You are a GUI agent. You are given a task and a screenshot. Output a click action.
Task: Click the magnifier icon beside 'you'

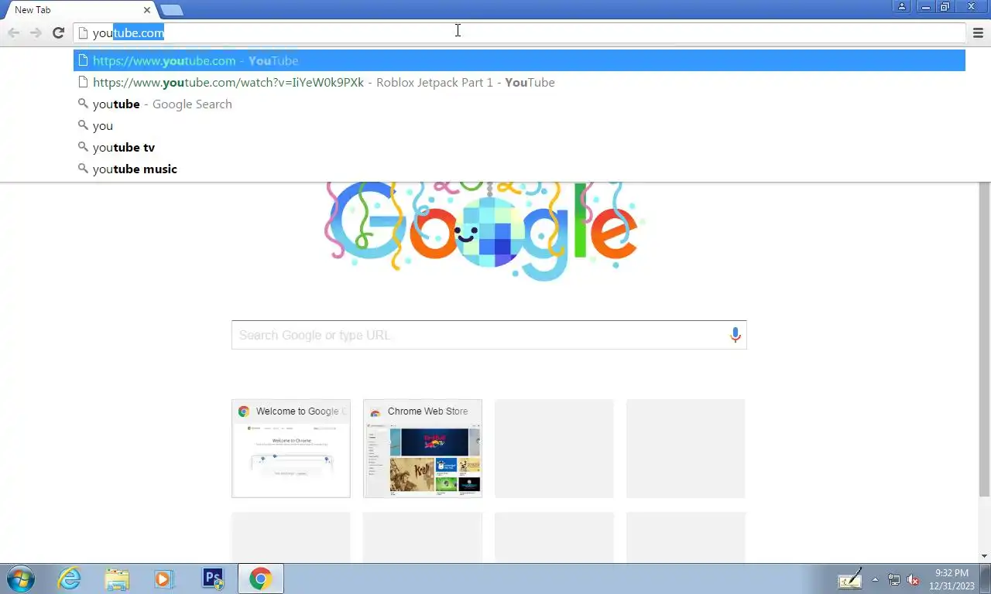pyautogui.click(x=83, y=125)
